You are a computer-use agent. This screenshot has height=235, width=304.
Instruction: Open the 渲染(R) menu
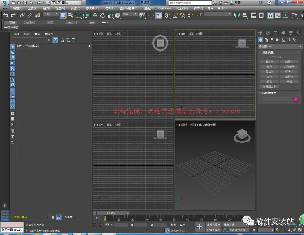pos(149,8)
